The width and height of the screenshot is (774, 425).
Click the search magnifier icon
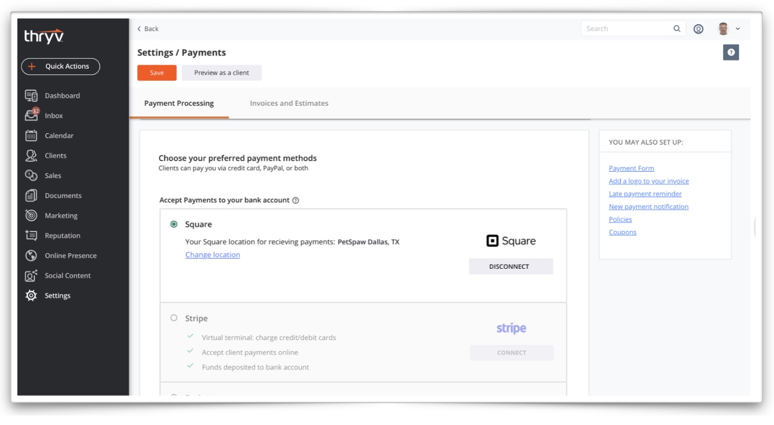[x=676, y=28]
